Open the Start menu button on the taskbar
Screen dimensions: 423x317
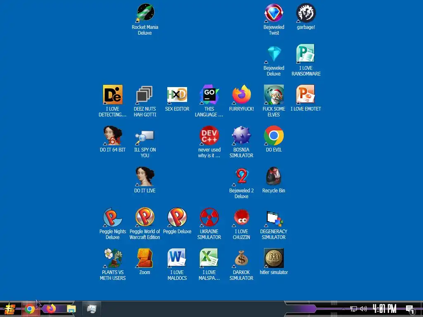(10, 309)
